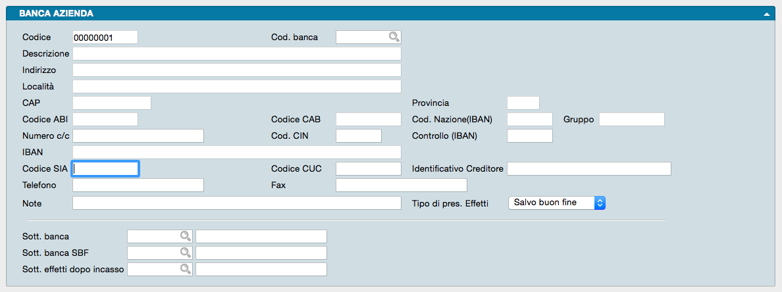Click the Numero c/c field
Screen dimensions: 782x292
(138, 136)
